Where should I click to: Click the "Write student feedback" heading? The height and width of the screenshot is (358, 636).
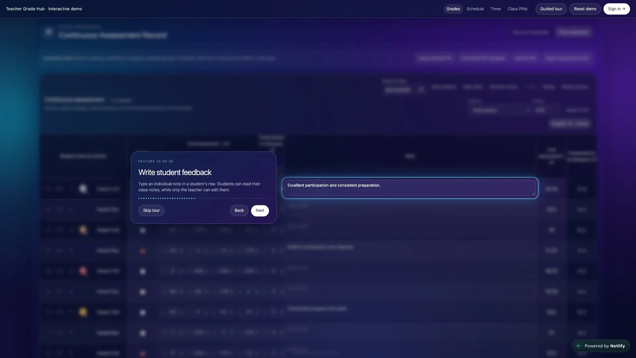tap(175, 172)
